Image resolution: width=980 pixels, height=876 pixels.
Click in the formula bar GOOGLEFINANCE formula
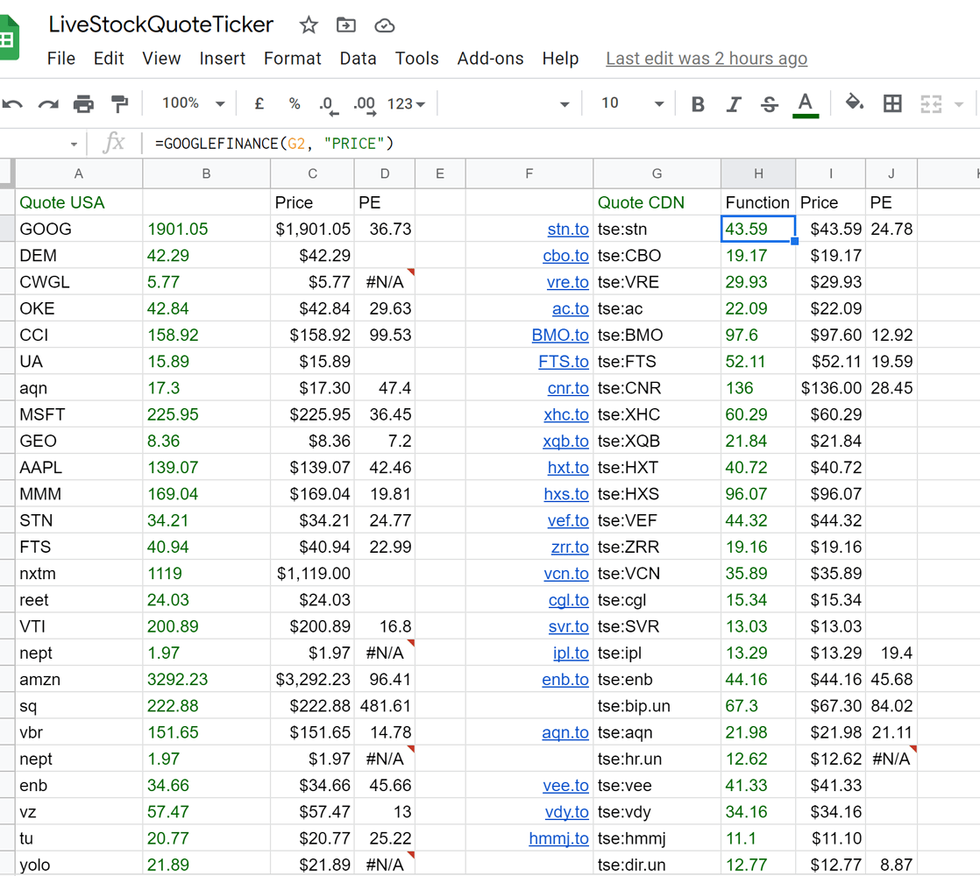coord(274,144)
